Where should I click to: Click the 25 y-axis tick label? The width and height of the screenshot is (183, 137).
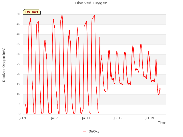pyautogui.click(x=18, y=64)
